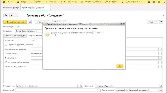Click the Условия приема field
This screenshot has width=167, height=93.
pos(37,53)
